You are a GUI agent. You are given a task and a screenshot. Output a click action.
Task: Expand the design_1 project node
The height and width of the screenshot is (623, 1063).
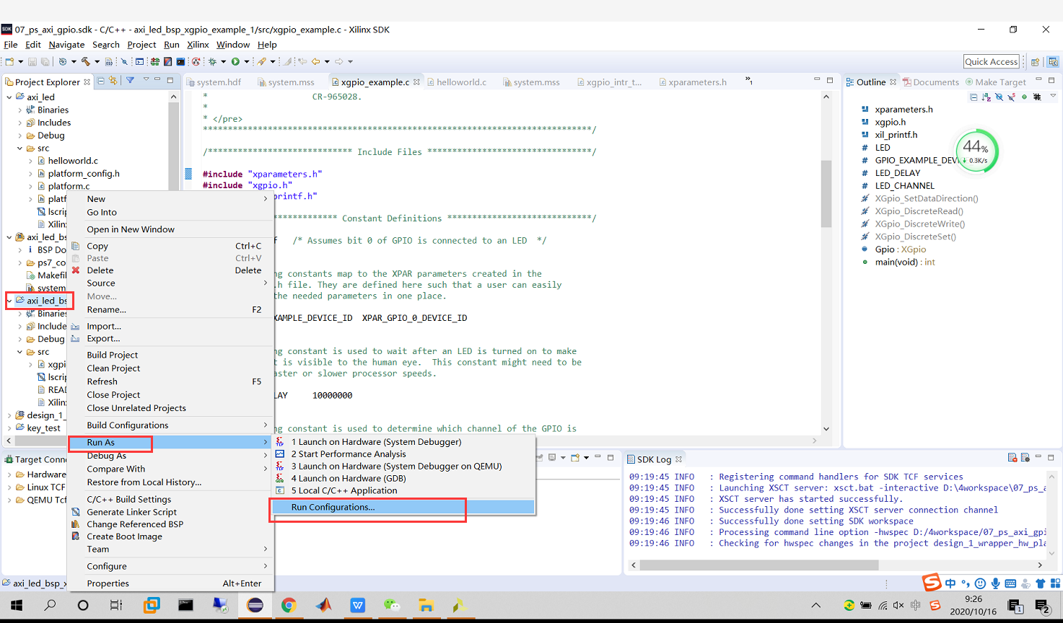(9, 415)
